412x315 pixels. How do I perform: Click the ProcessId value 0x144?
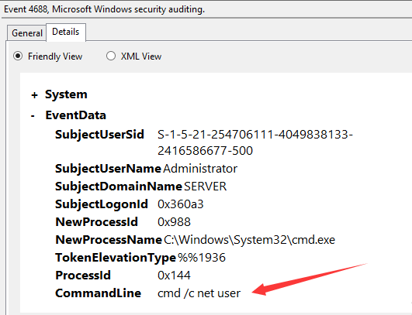tap(174, 276)
